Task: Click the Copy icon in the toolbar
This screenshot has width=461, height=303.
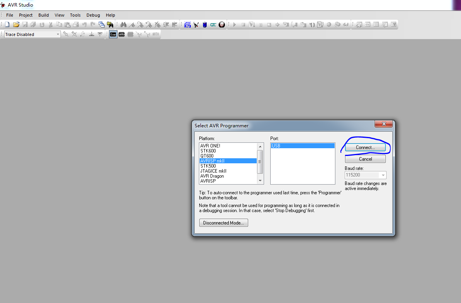Action: click(59, 25)
